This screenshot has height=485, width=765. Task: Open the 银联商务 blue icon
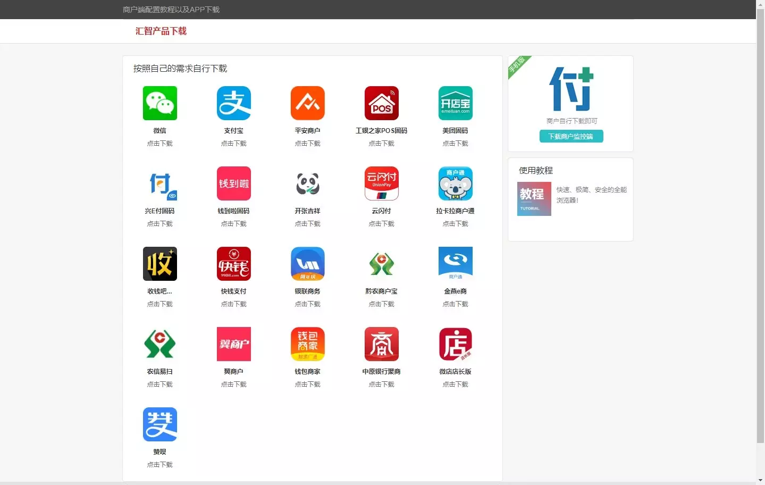click(307, 264)
